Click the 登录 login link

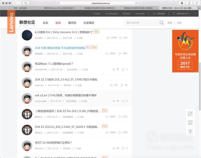(x=170, y=23)
